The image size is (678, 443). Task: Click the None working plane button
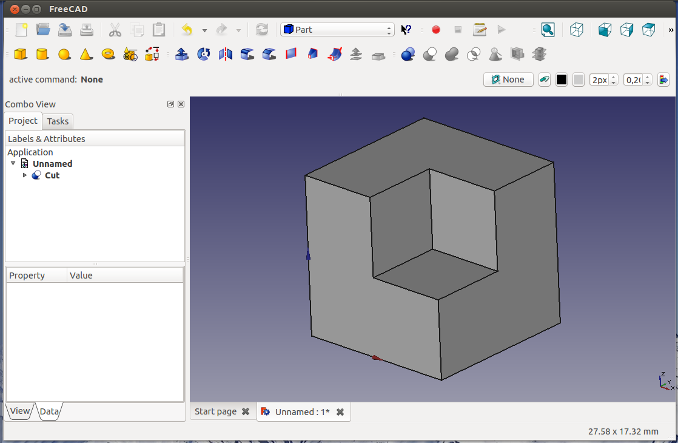point(508,79)
